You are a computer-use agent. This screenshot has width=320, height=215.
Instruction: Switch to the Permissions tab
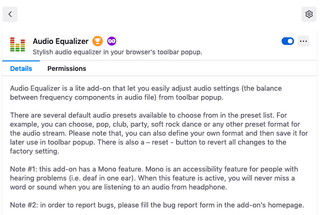coord(67,69)
